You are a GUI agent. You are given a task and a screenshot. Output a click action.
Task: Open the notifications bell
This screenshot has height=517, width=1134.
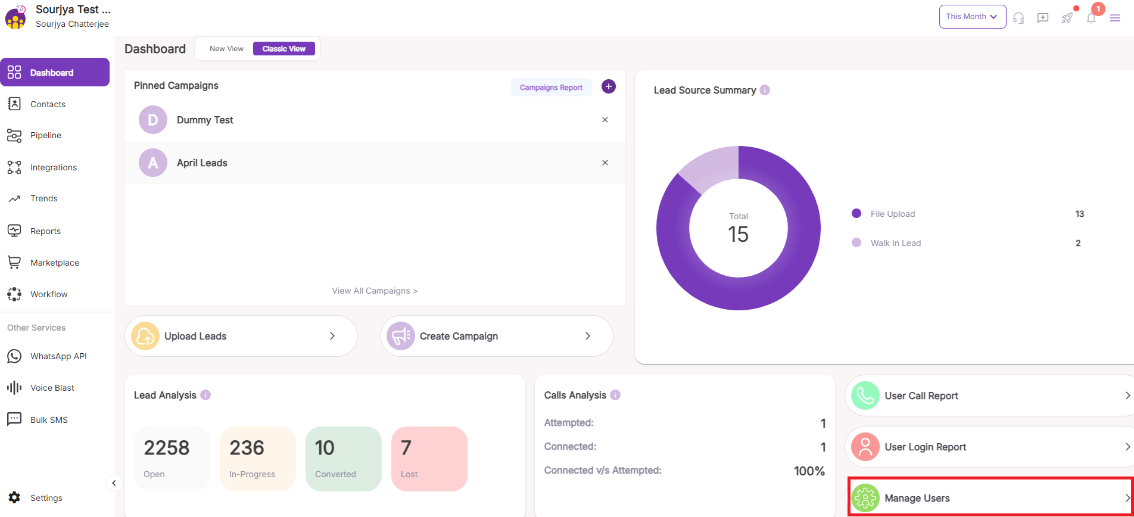[1091, 18]
